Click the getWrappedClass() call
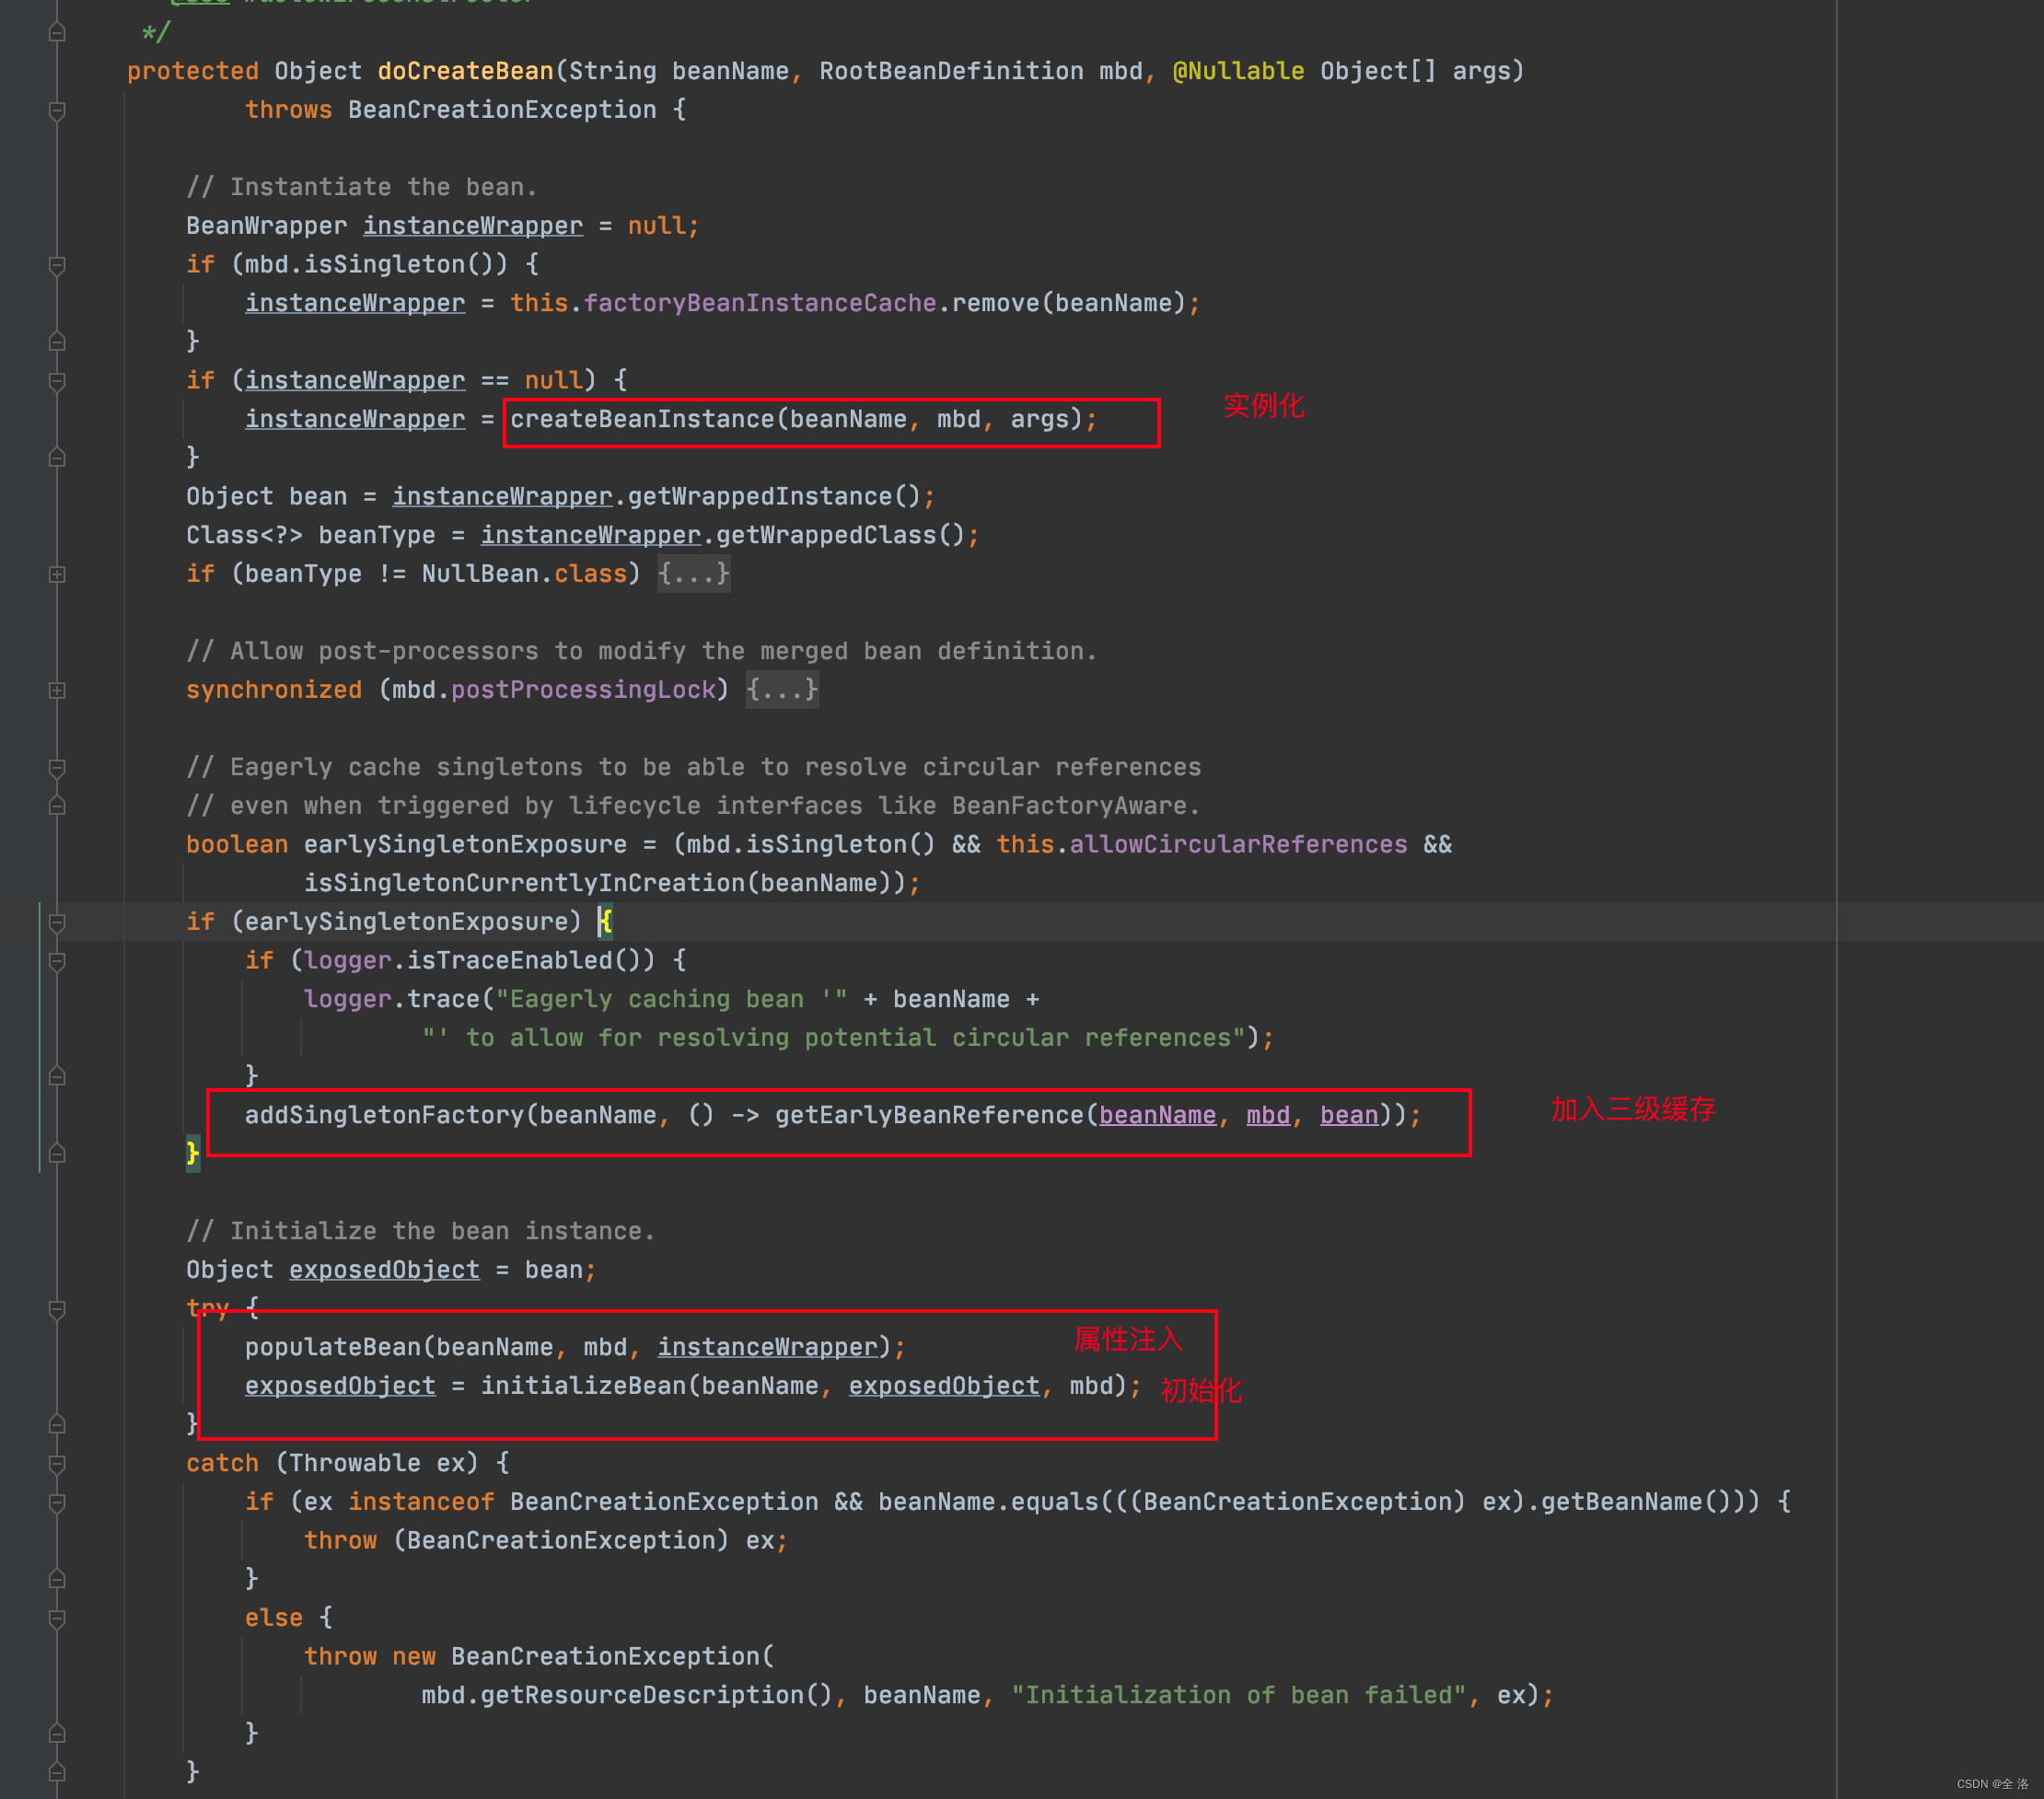2044x1799 pixels. coord(840,535)
